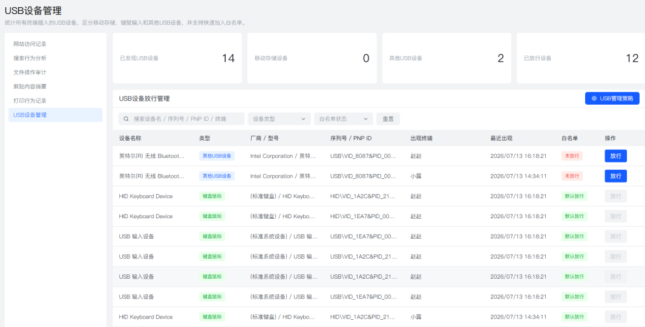Click the 移动存储设备 stat card
The image size is (645, 327).
pos(312,58)
